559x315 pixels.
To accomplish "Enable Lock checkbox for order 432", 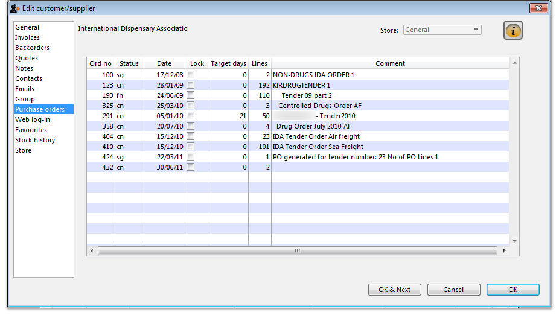I will click(x=191, y=167).
